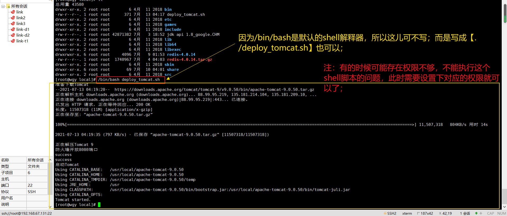This screenshot has height=216, width=507.
Task: Click the green cursor at final prompt
Action: point(99,205)
